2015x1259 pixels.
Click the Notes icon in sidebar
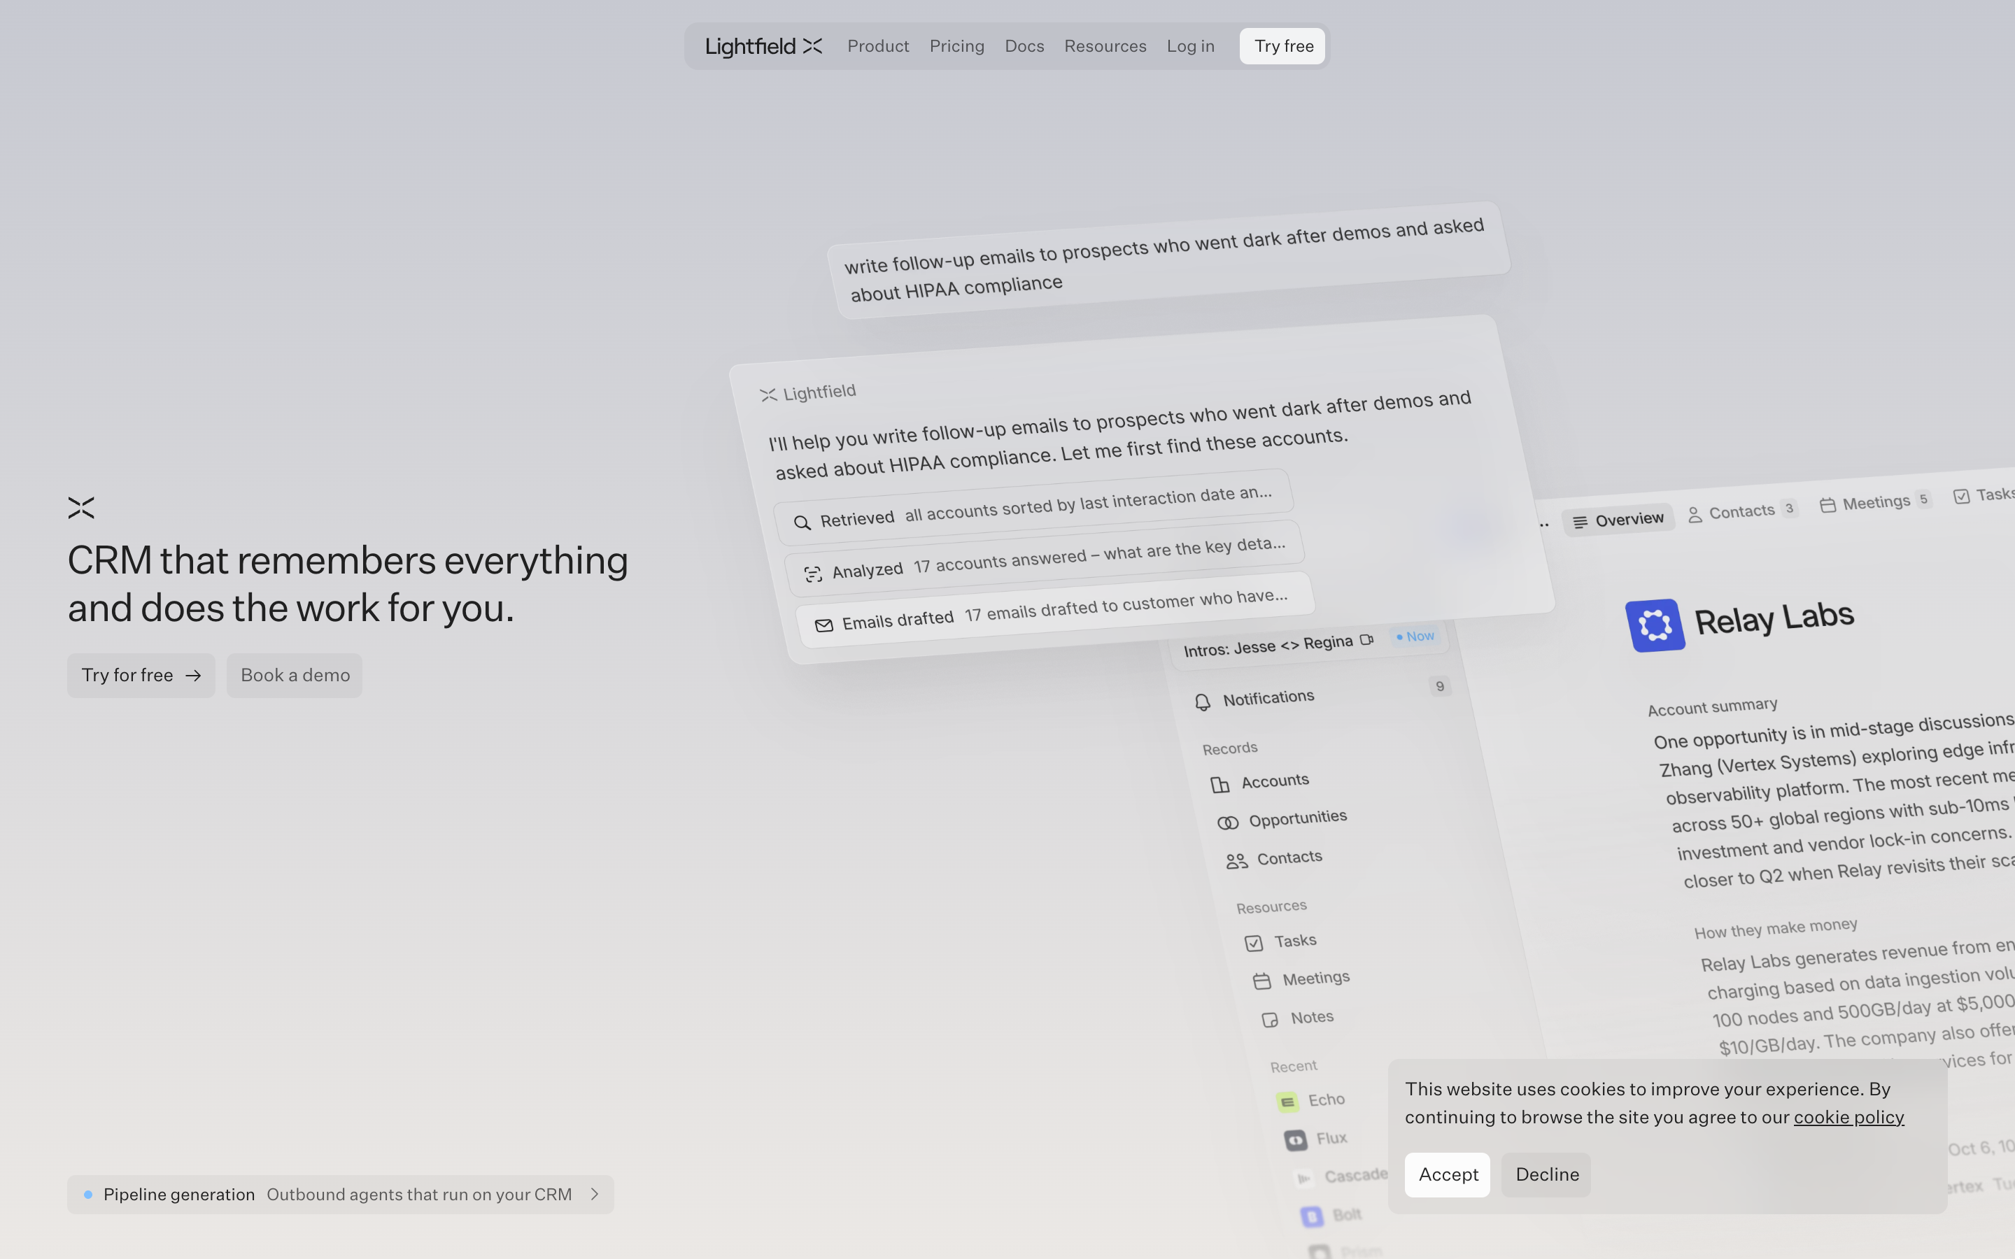(x=1270, y=1020)
